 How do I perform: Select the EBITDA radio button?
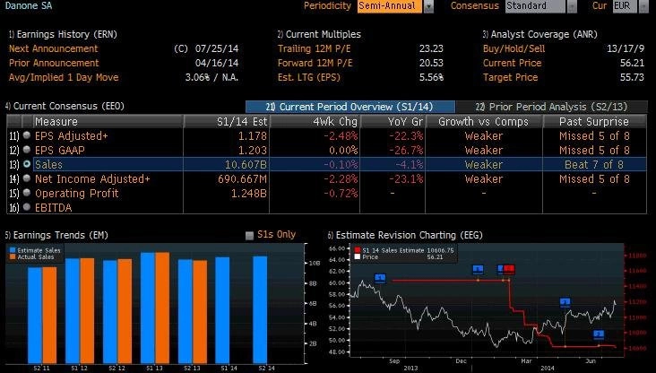(x=27, y=207)
